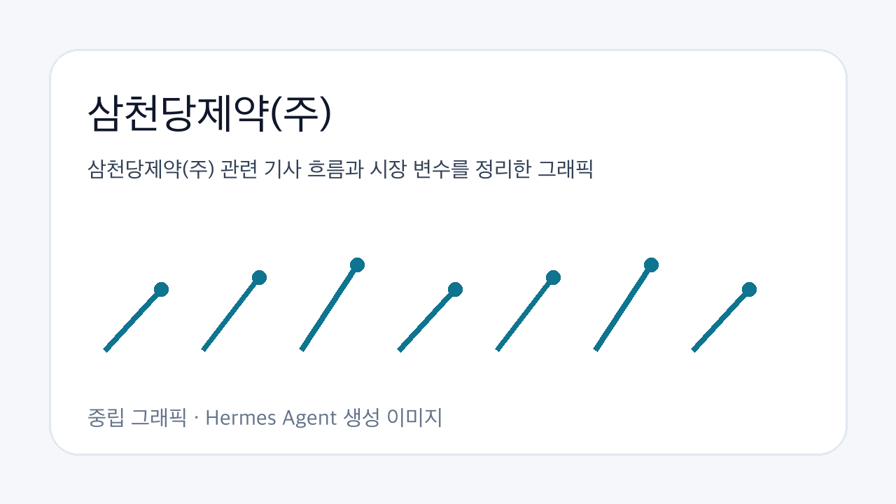Click the middle of the second diagonal line
Viewport: 896px width, 504px height.
pyautogui.click(x=231, y=314)
